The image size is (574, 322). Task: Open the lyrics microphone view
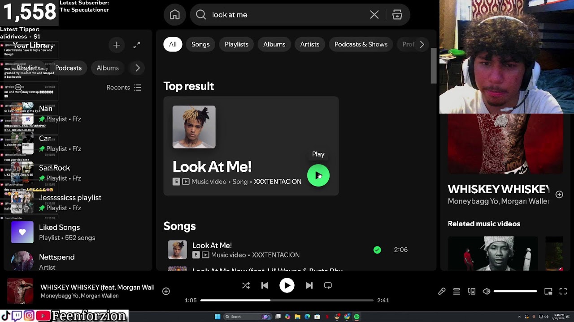(x=442, y=292)
